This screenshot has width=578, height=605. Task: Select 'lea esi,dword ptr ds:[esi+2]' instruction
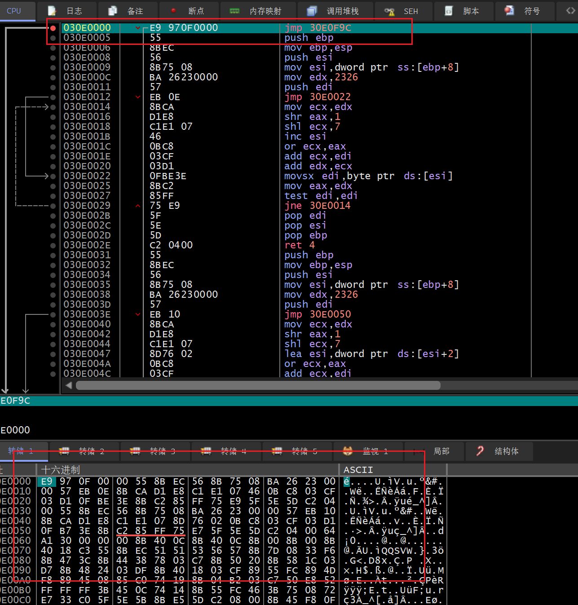tap(371, 354)
